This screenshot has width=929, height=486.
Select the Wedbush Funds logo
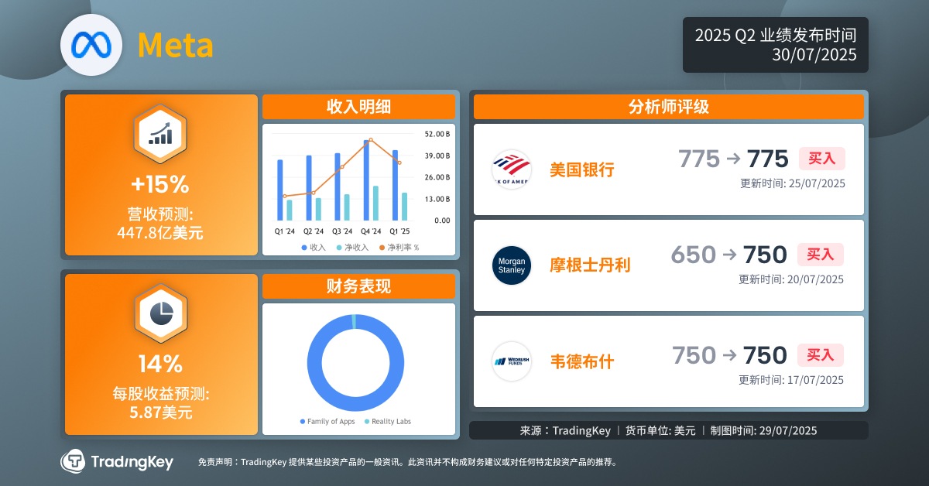(x=512, y=361)
